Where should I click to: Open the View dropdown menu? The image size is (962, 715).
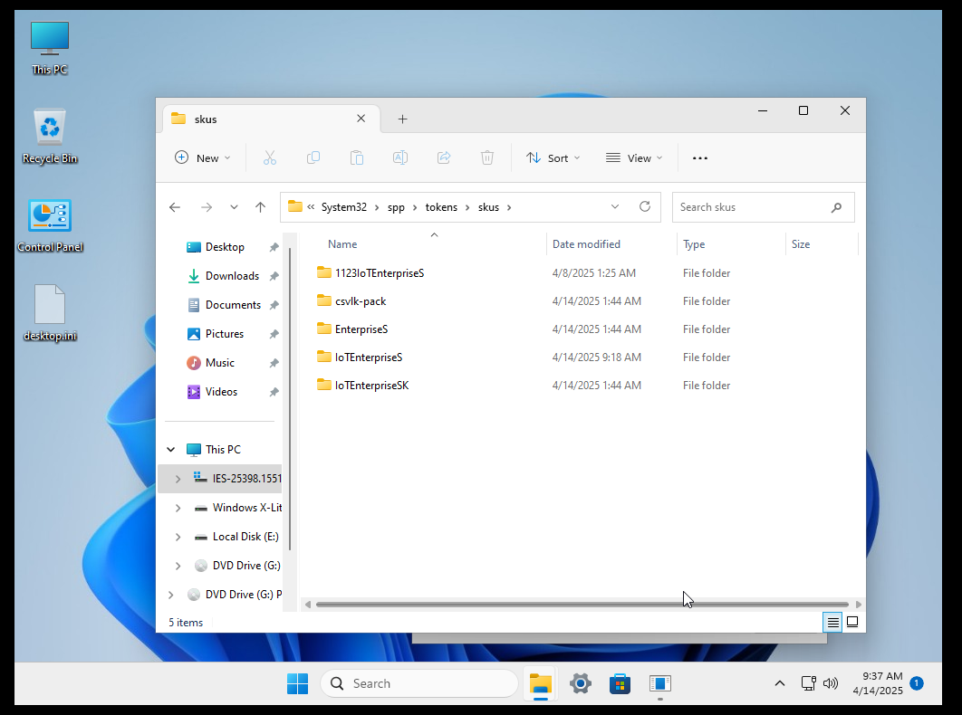pos(634,158)
